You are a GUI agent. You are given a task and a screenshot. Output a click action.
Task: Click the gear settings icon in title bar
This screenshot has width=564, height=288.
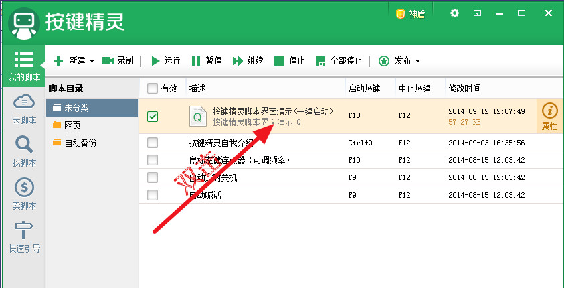[455, 13]
